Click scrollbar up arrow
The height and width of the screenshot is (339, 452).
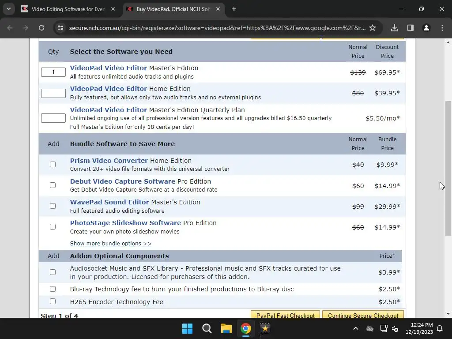click(448, 42)
